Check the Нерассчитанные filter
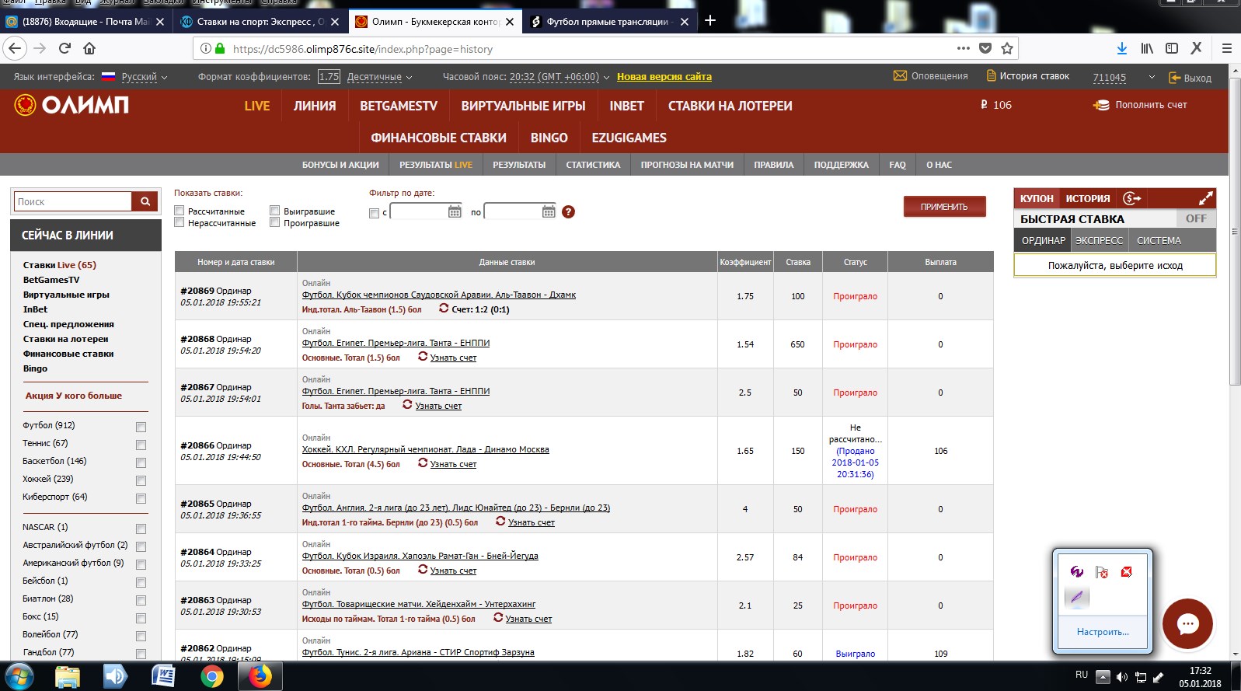This screenshot has height=691, width=1241. 180,222
